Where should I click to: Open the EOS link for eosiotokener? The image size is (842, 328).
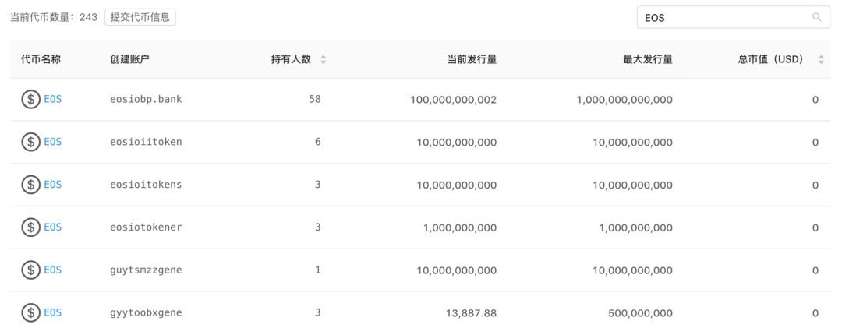[53, 227]
